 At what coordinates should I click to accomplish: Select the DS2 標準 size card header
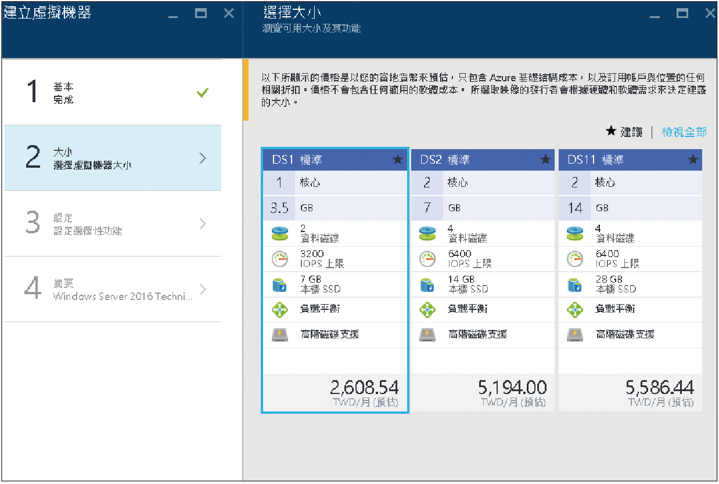[483, 160]
